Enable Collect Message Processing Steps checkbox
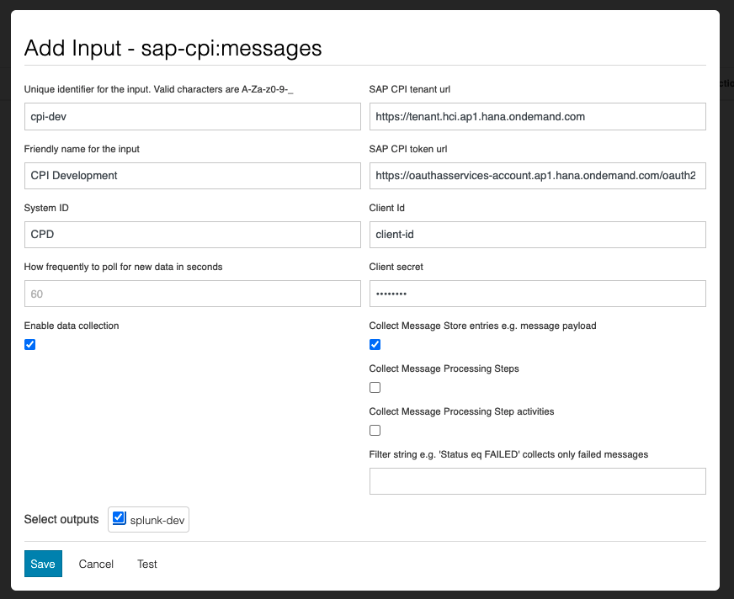The width and height of the screenshot is (734, 599). click(375, 387)
